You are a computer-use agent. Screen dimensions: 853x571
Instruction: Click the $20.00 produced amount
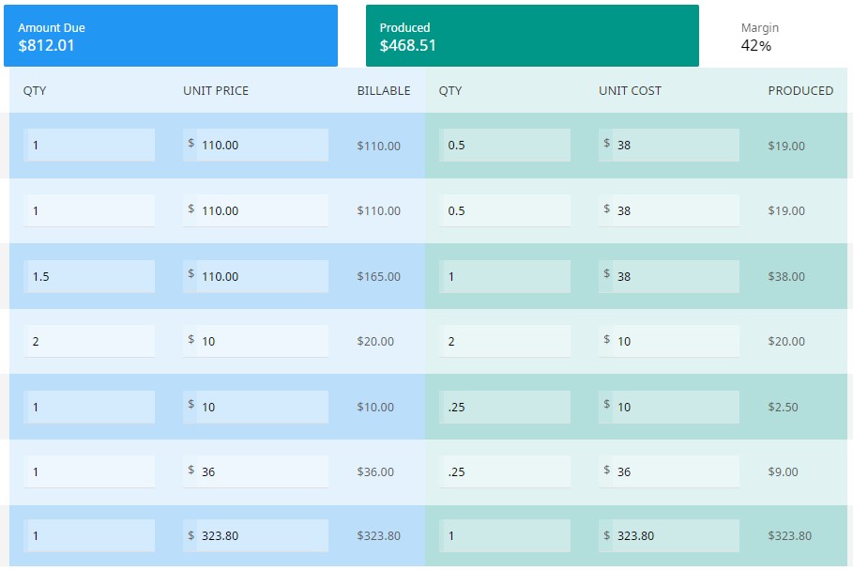786,341
